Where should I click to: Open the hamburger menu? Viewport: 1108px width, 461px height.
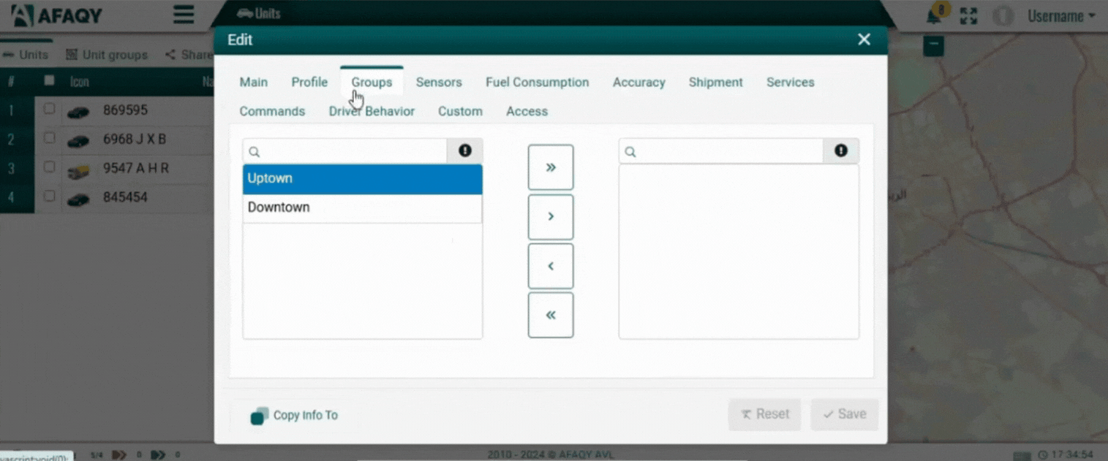pos(184,15)
